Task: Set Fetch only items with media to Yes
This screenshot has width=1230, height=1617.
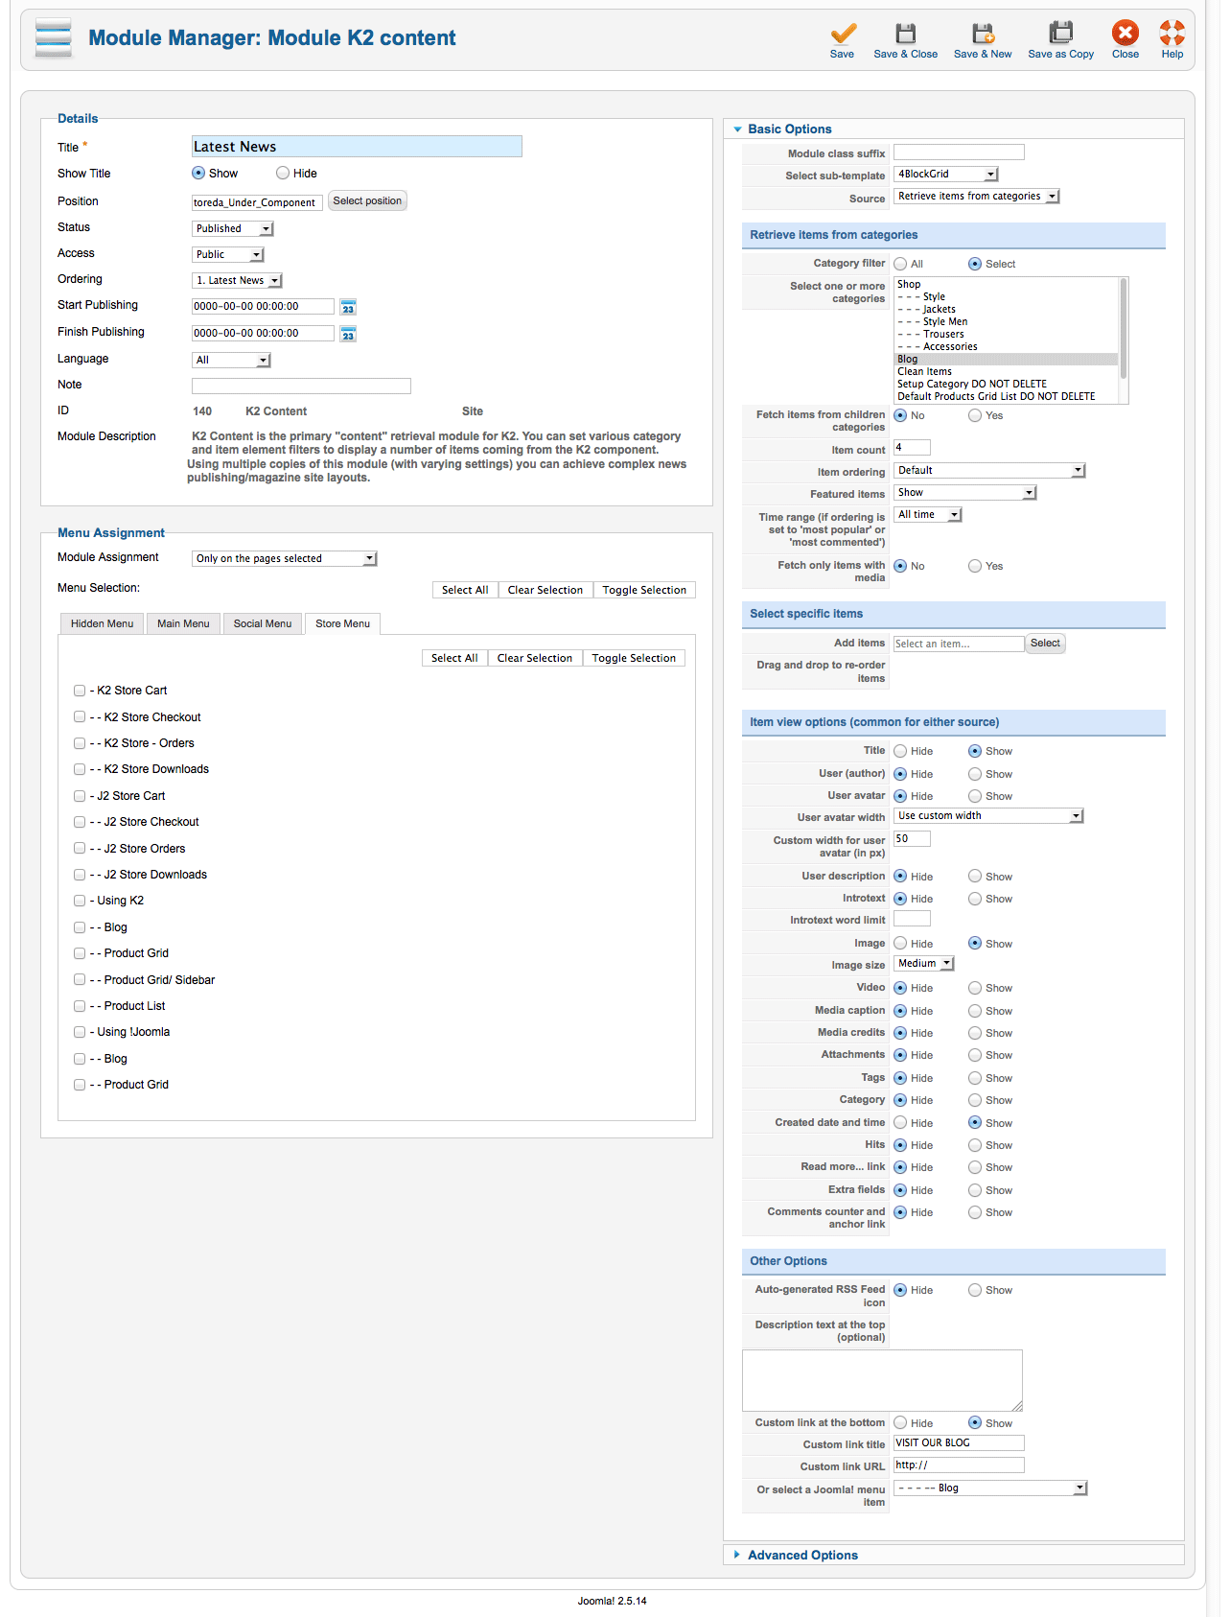Action: coord(975,566)
